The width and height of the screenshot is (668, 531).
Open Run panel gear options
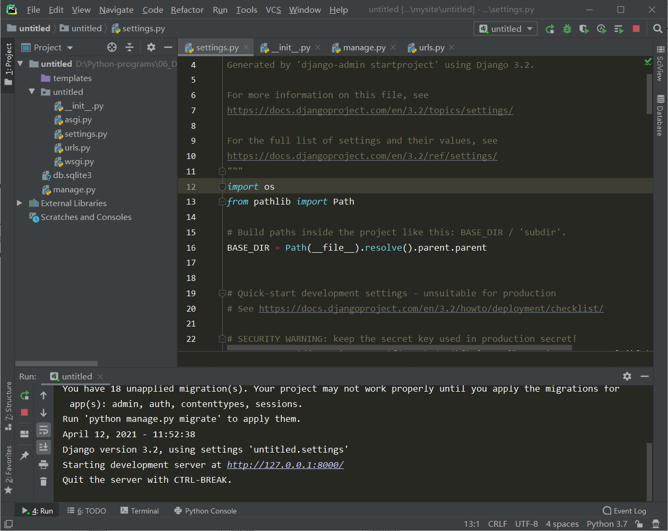pyautogui.click(x=627, y=376)
